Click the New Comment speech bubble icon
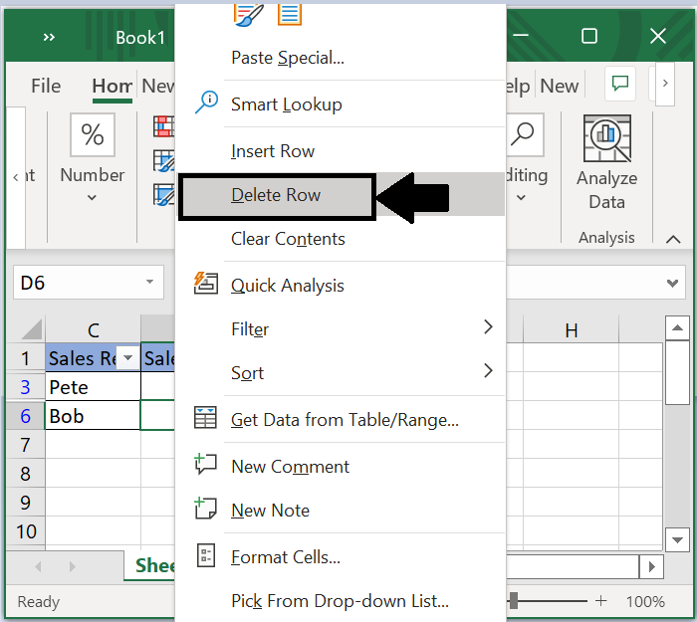 click(206, 465)
